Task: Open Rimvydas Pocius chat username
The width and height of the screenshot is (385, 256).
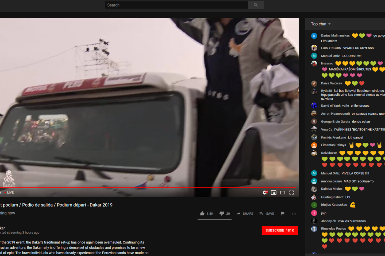Action: click(333, 229)
